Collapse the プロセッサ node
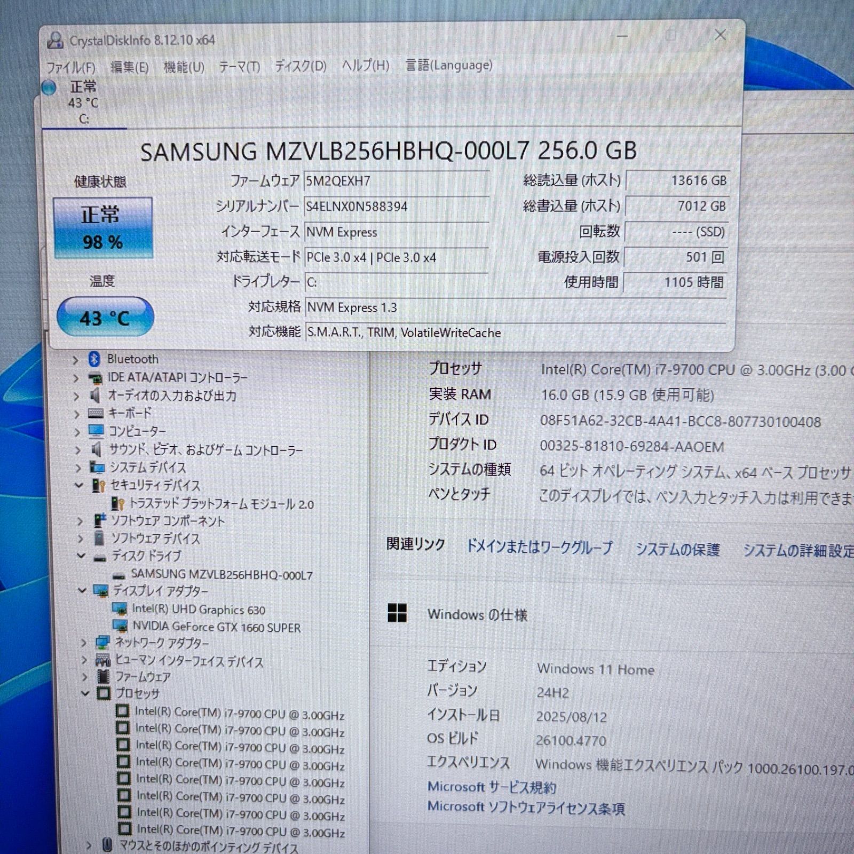Screen dimensions: 854x854 [85, 693]
